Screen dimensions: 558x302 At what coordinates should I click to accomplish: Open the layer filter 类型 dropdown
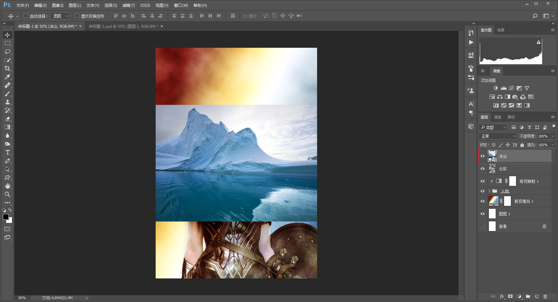493,127
